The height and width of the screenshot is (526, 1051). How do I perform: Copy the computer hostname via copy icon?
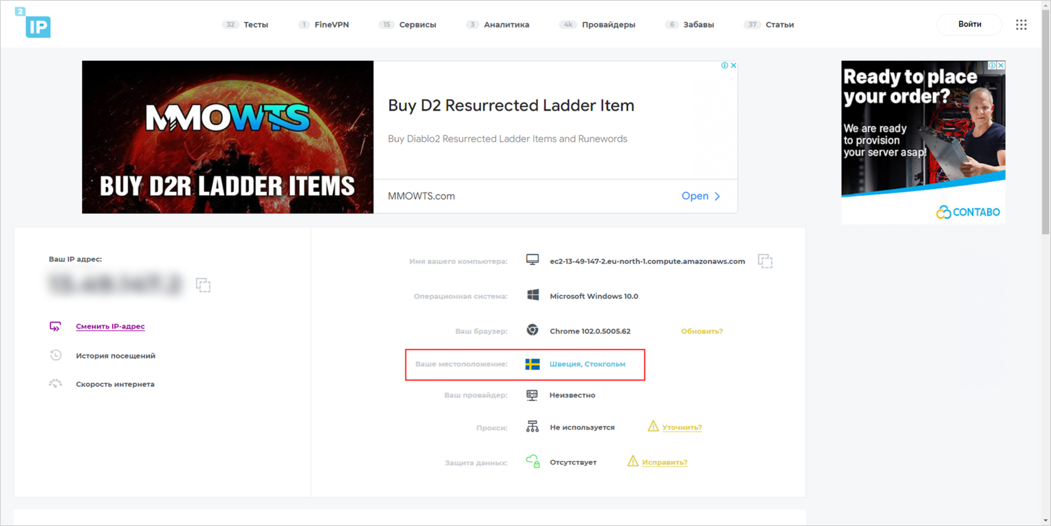(765, 261)
